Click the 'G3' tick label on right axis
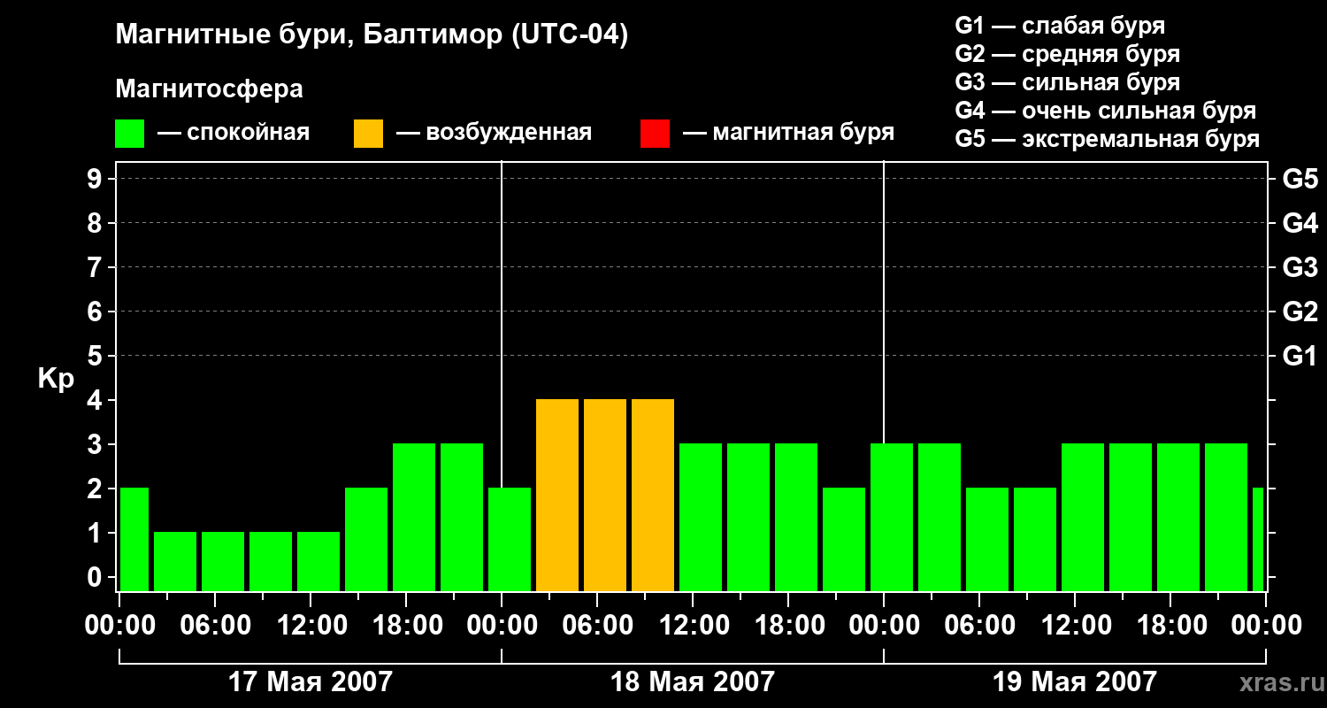 [1300, 267]
